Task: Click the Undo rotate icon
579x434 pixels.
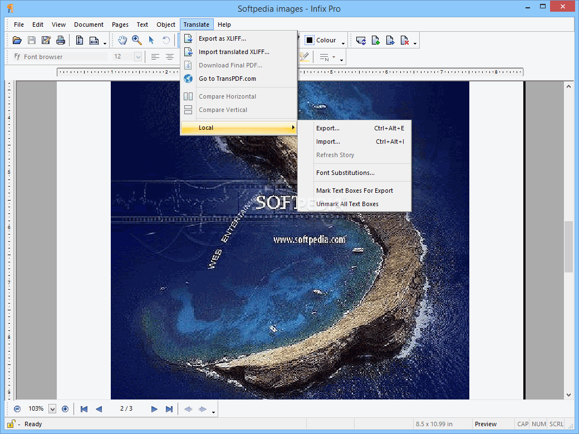Action: 166,40
